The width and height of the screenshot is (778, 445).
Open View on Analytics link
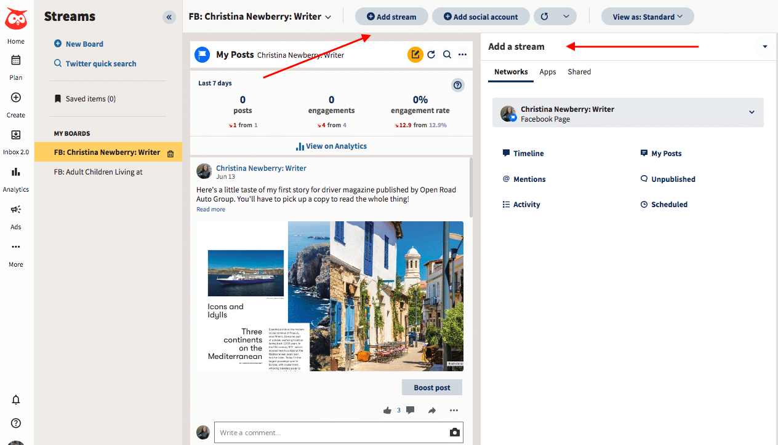pyautogui.click(x=331, y=146)
